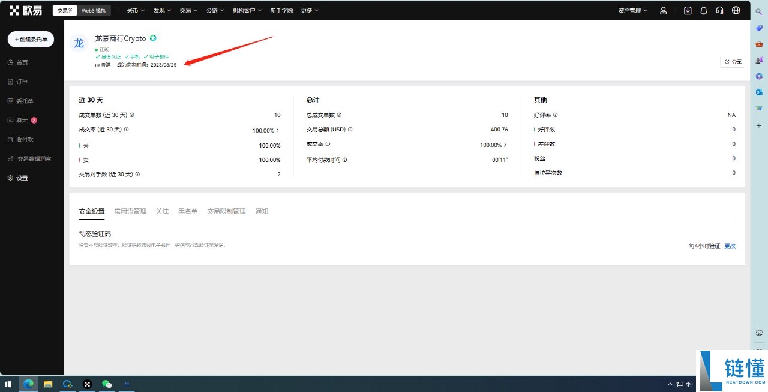Expand the 机构客户 dropdown menu

[x=248, y=10]
